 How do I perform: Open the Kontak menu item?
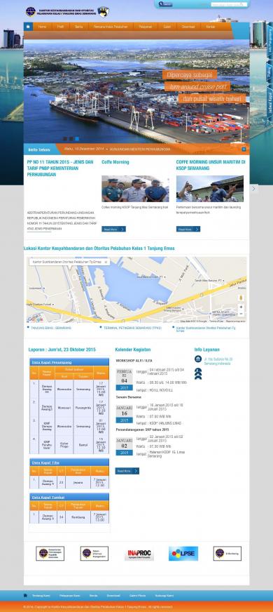(x=210, y=27)
